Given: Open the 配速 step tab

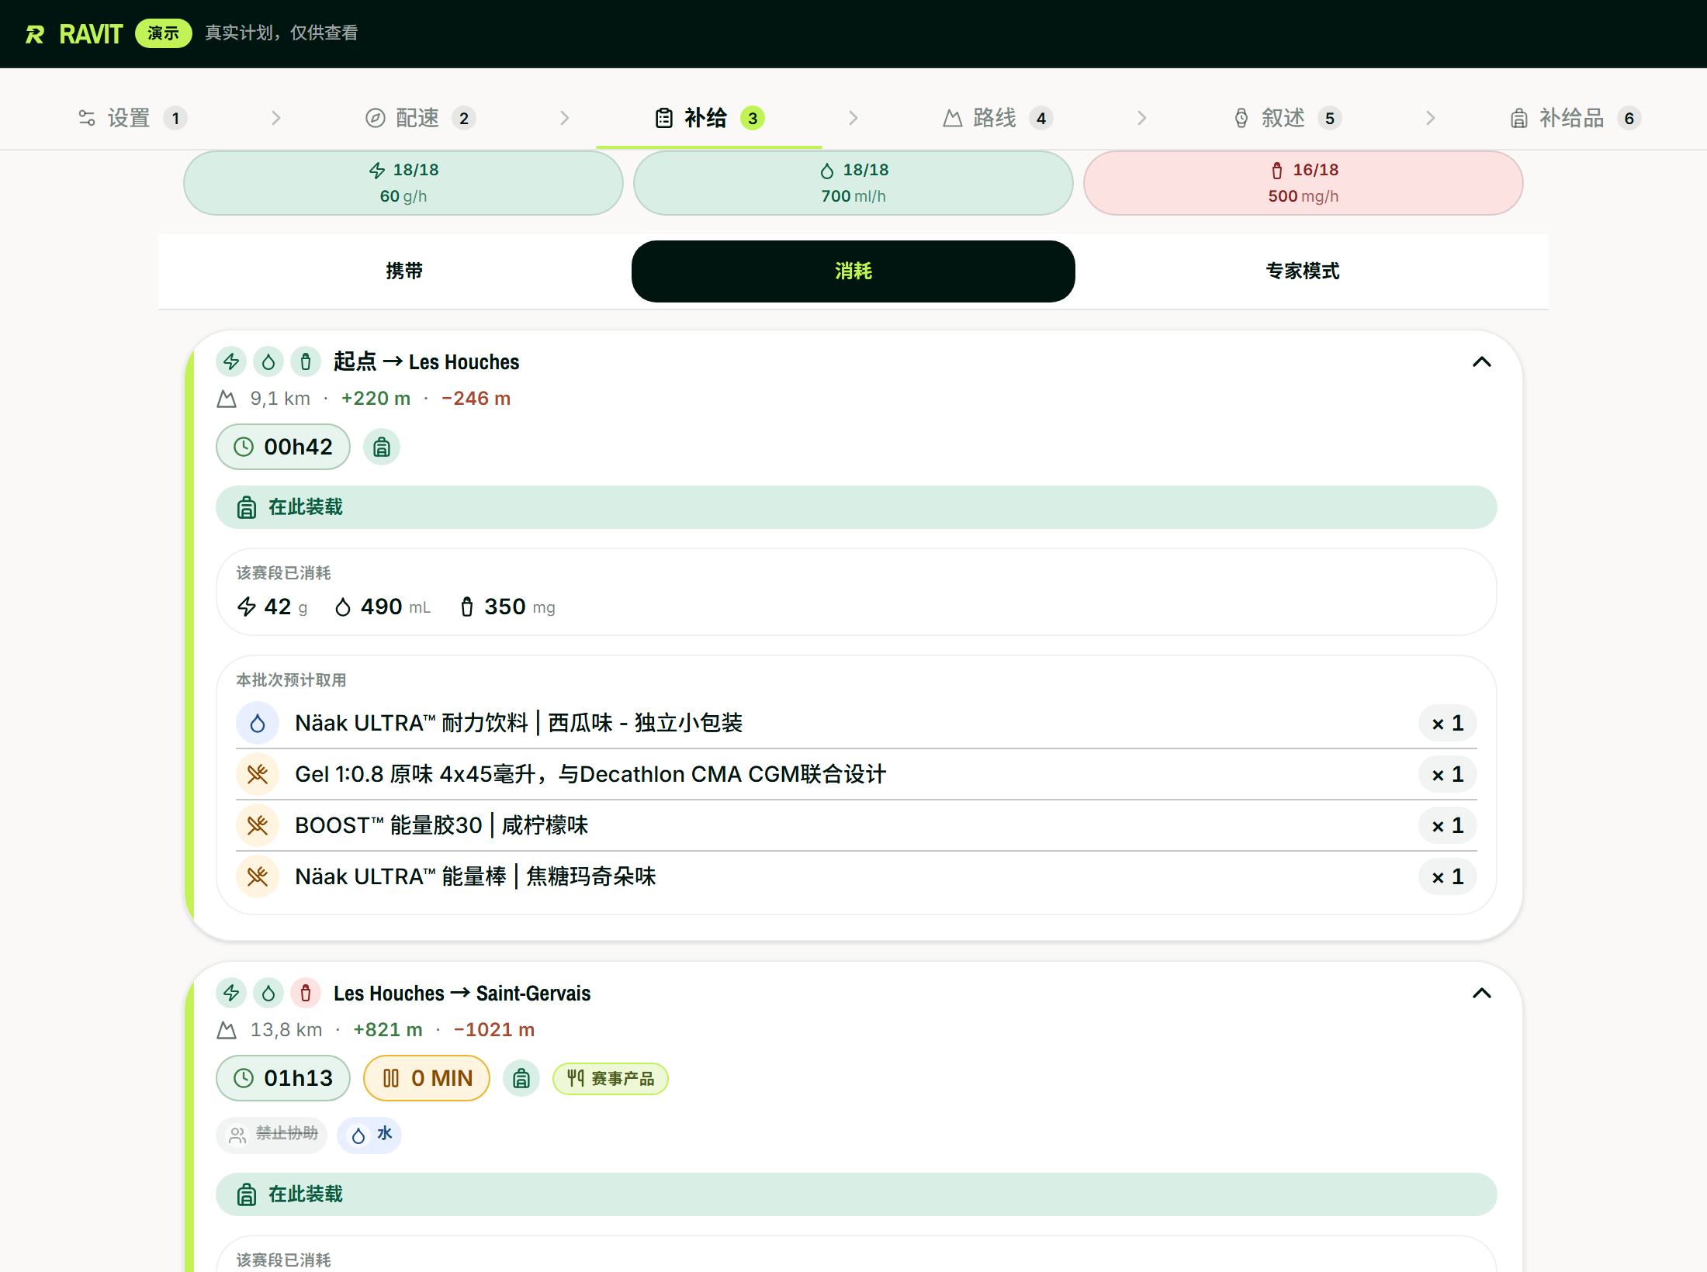Looking at the screenshot, I should pyautogui.click(x=420, y=118).
